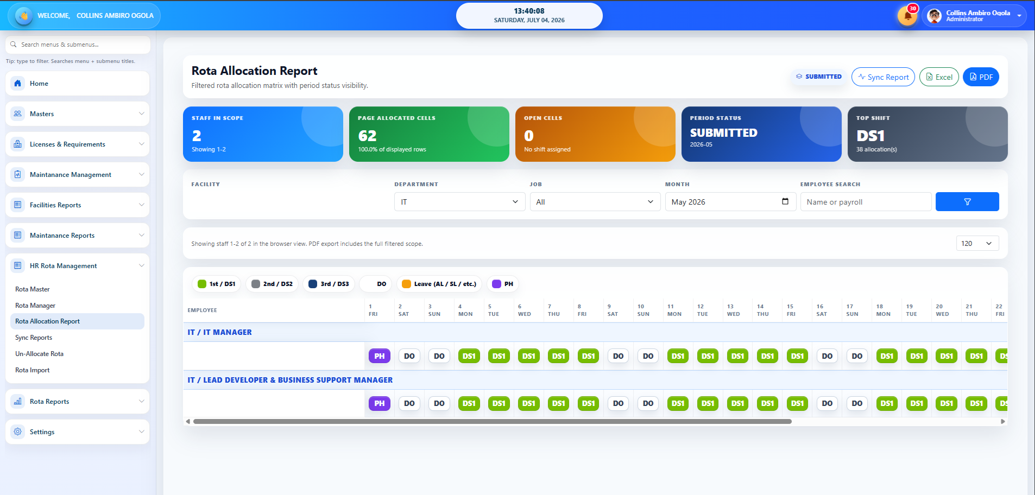This screenshot has width=1035, height=495.
Task: Click the calendar icon in Month field
Action: pyautogui.click(x=785, y=201)
